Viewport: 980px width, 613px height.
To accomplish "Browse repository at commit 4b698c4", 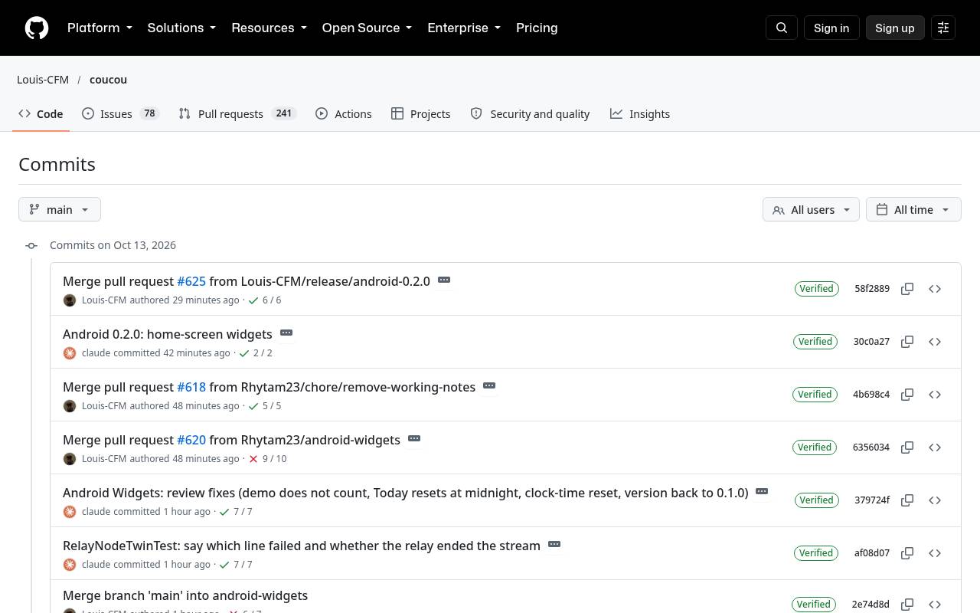I will click(x=935, y=395).
